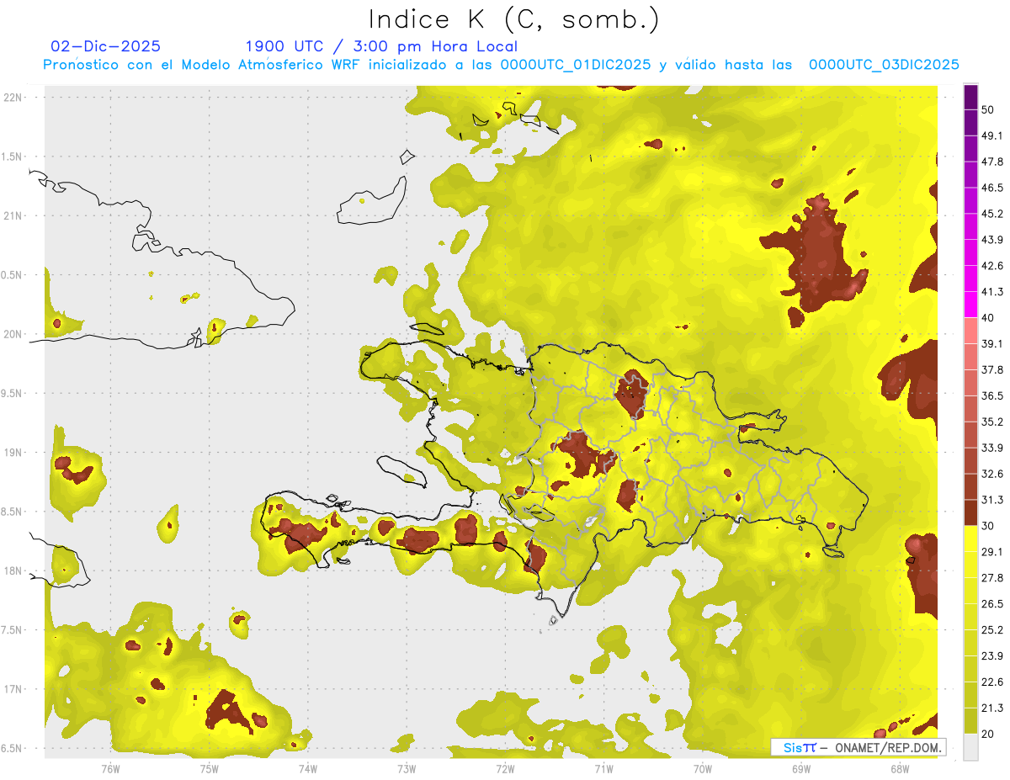The image size is (1010, 780).
Task: Click longitude label '72W'
Action: [505, 769]
